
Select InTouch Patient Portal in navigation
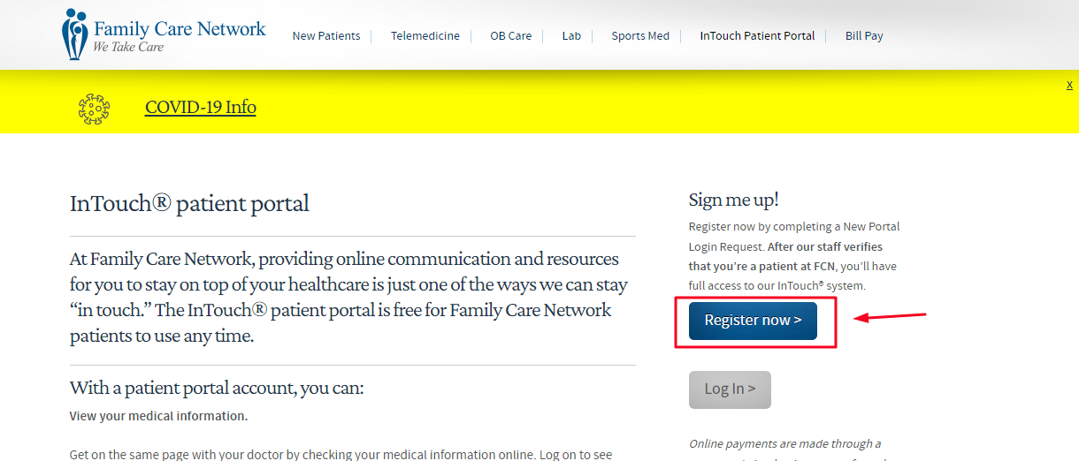pos(757,36)
